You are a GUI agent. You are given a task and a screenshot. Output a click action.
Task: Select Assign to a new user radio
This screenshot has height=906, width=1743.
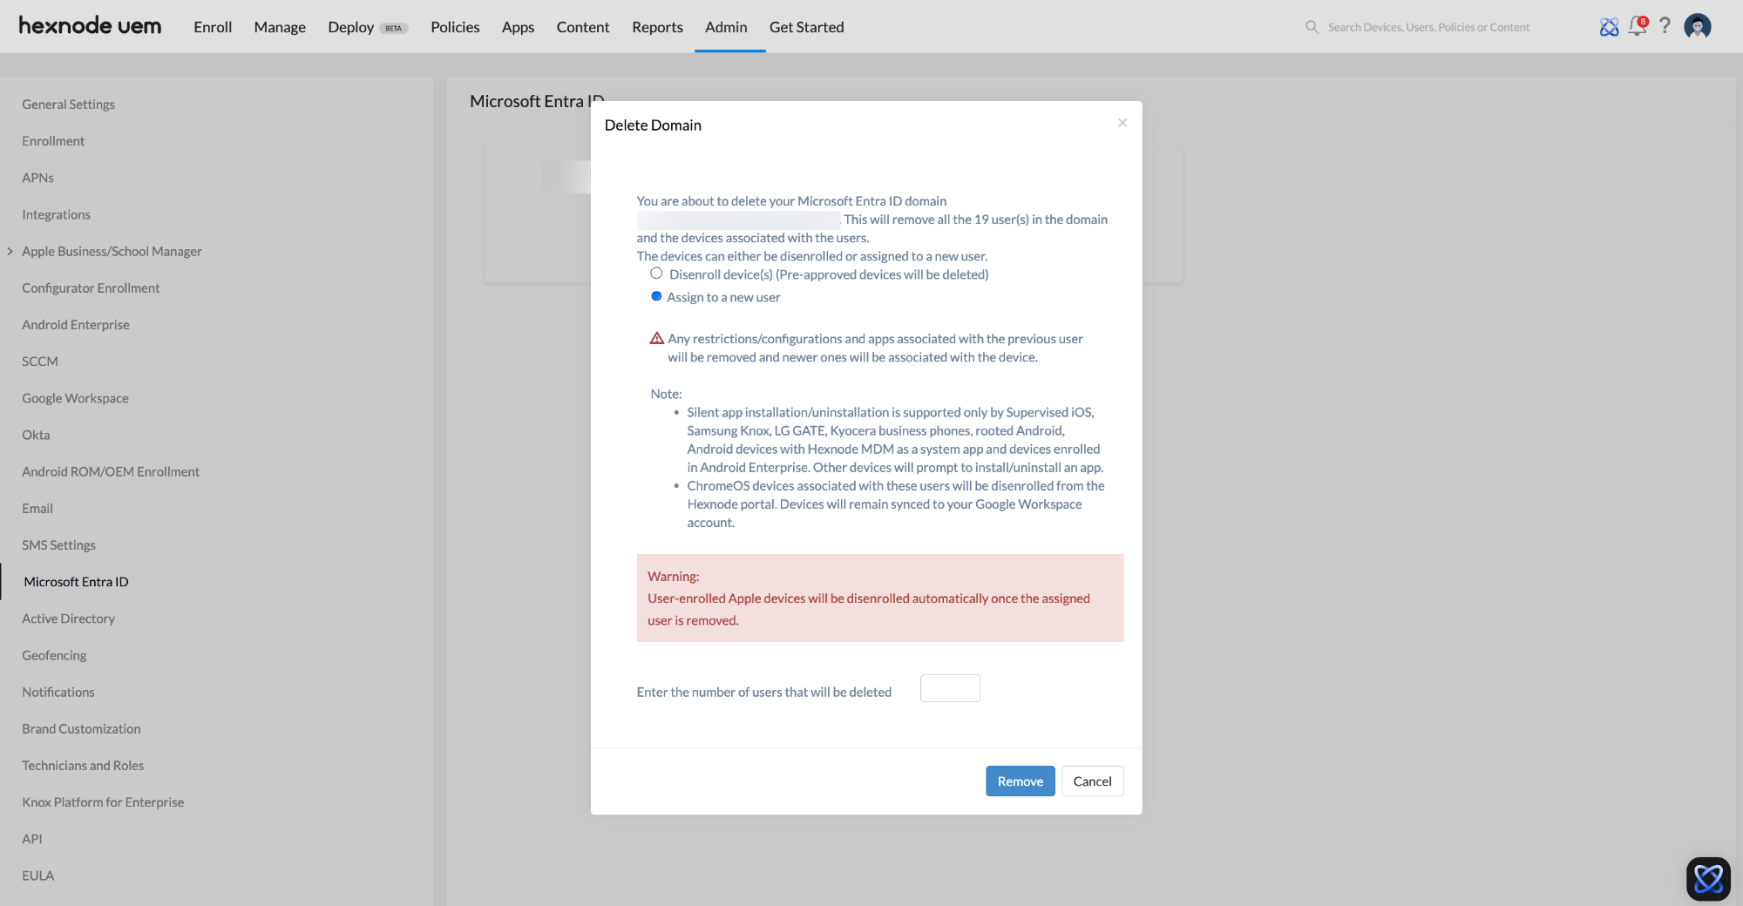tap(656, 296)
